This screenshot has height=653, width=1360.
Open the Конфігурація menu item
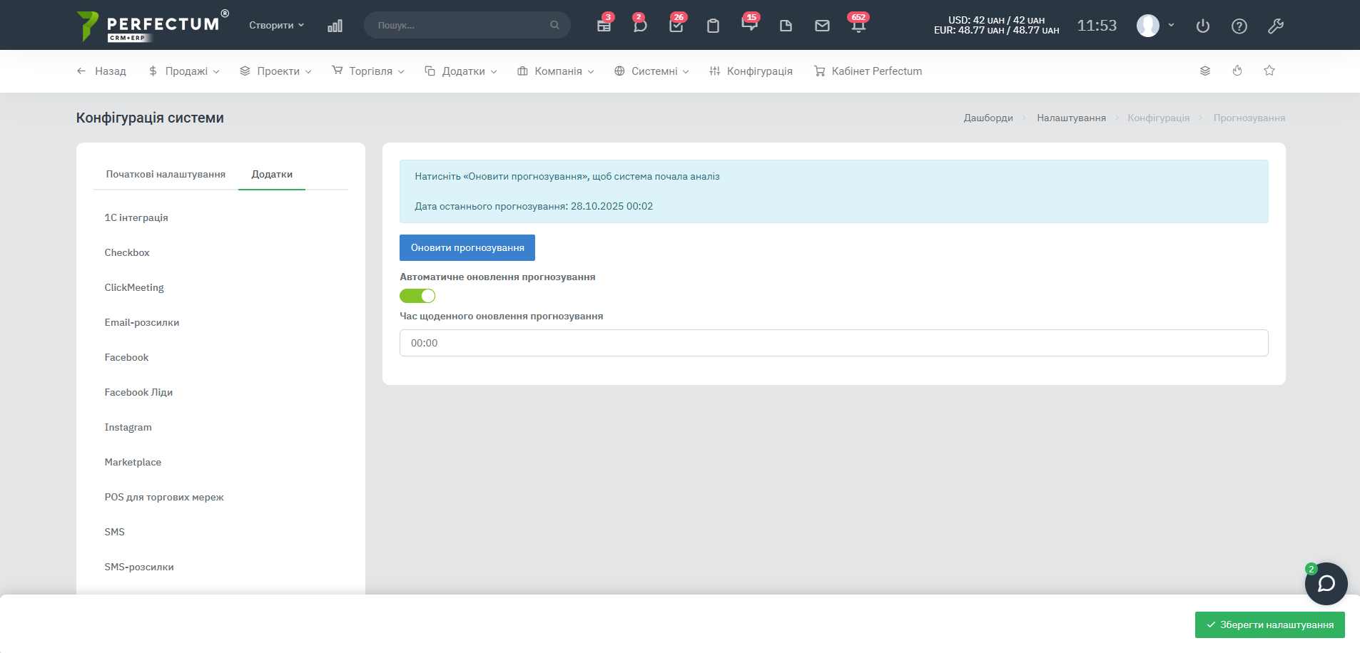pyautogui.click(x=751, y=71)
